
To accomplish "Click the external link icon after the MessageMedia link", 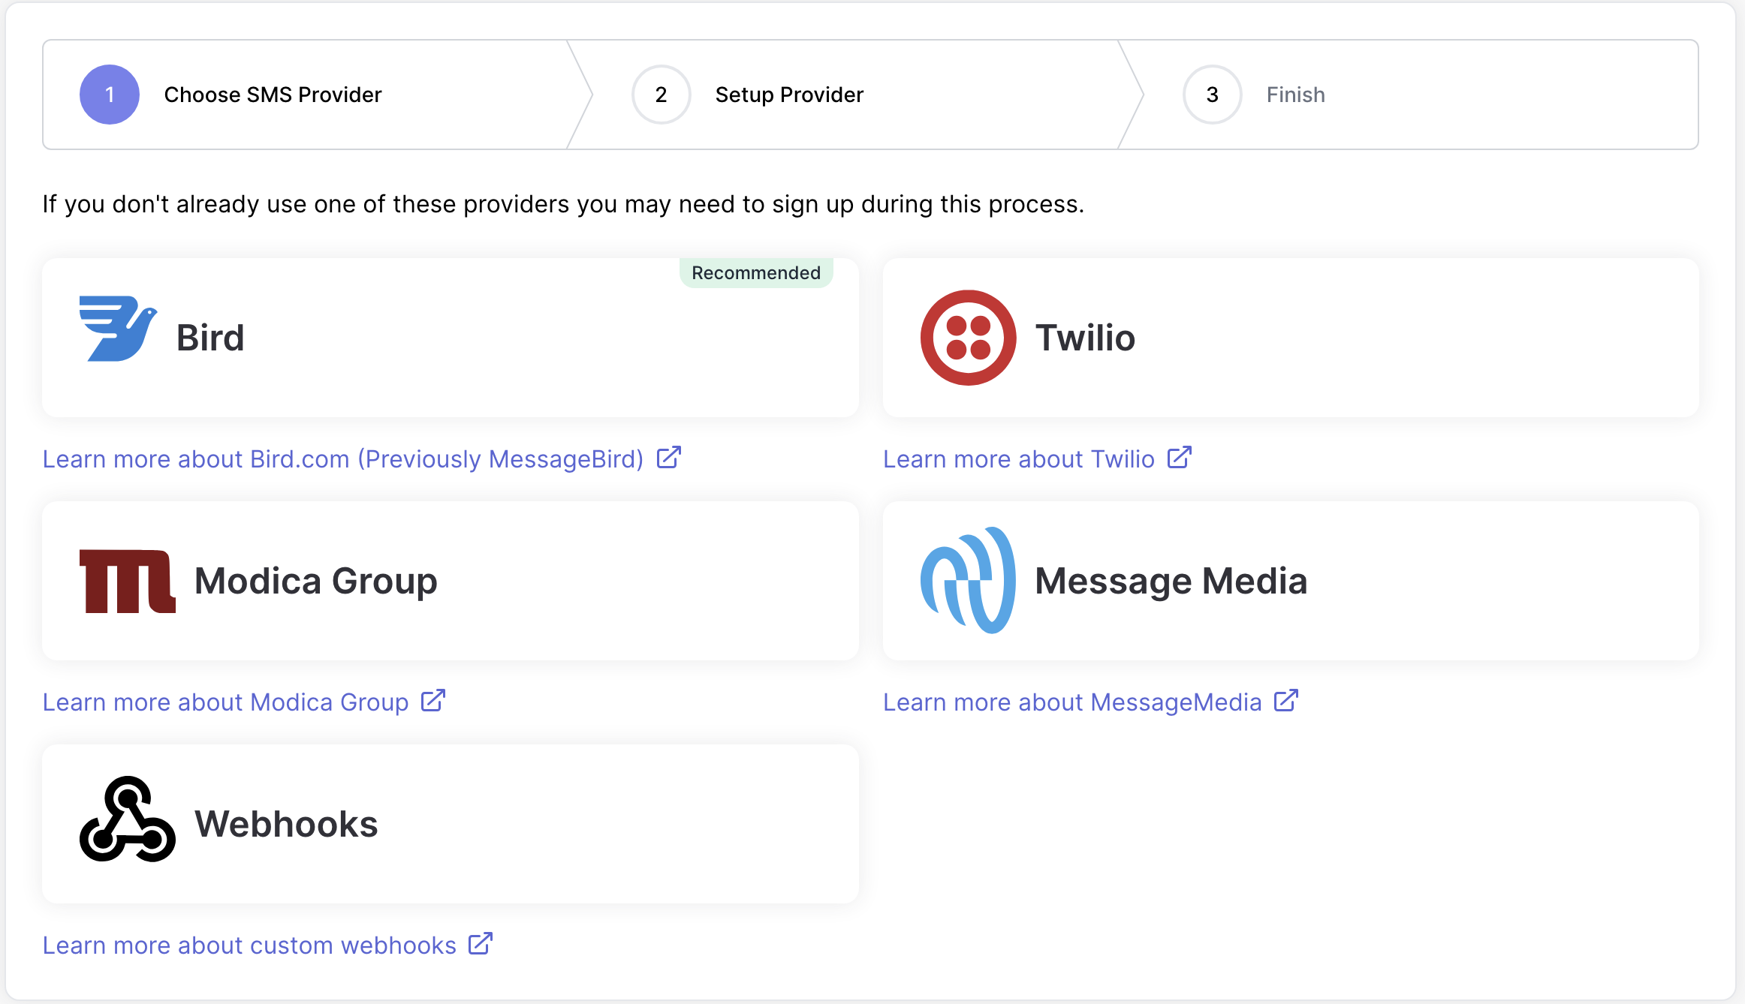I will 1286,701.
